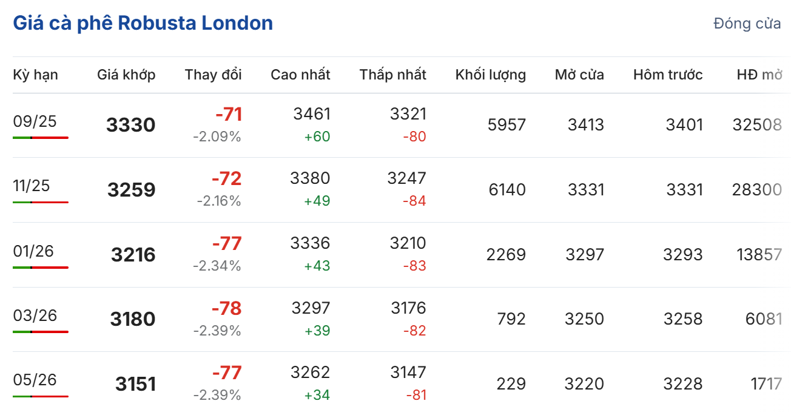Click the Thấp nhất column header
The width and height of the screenshot is (791, 415).
(x=392, y=75)
